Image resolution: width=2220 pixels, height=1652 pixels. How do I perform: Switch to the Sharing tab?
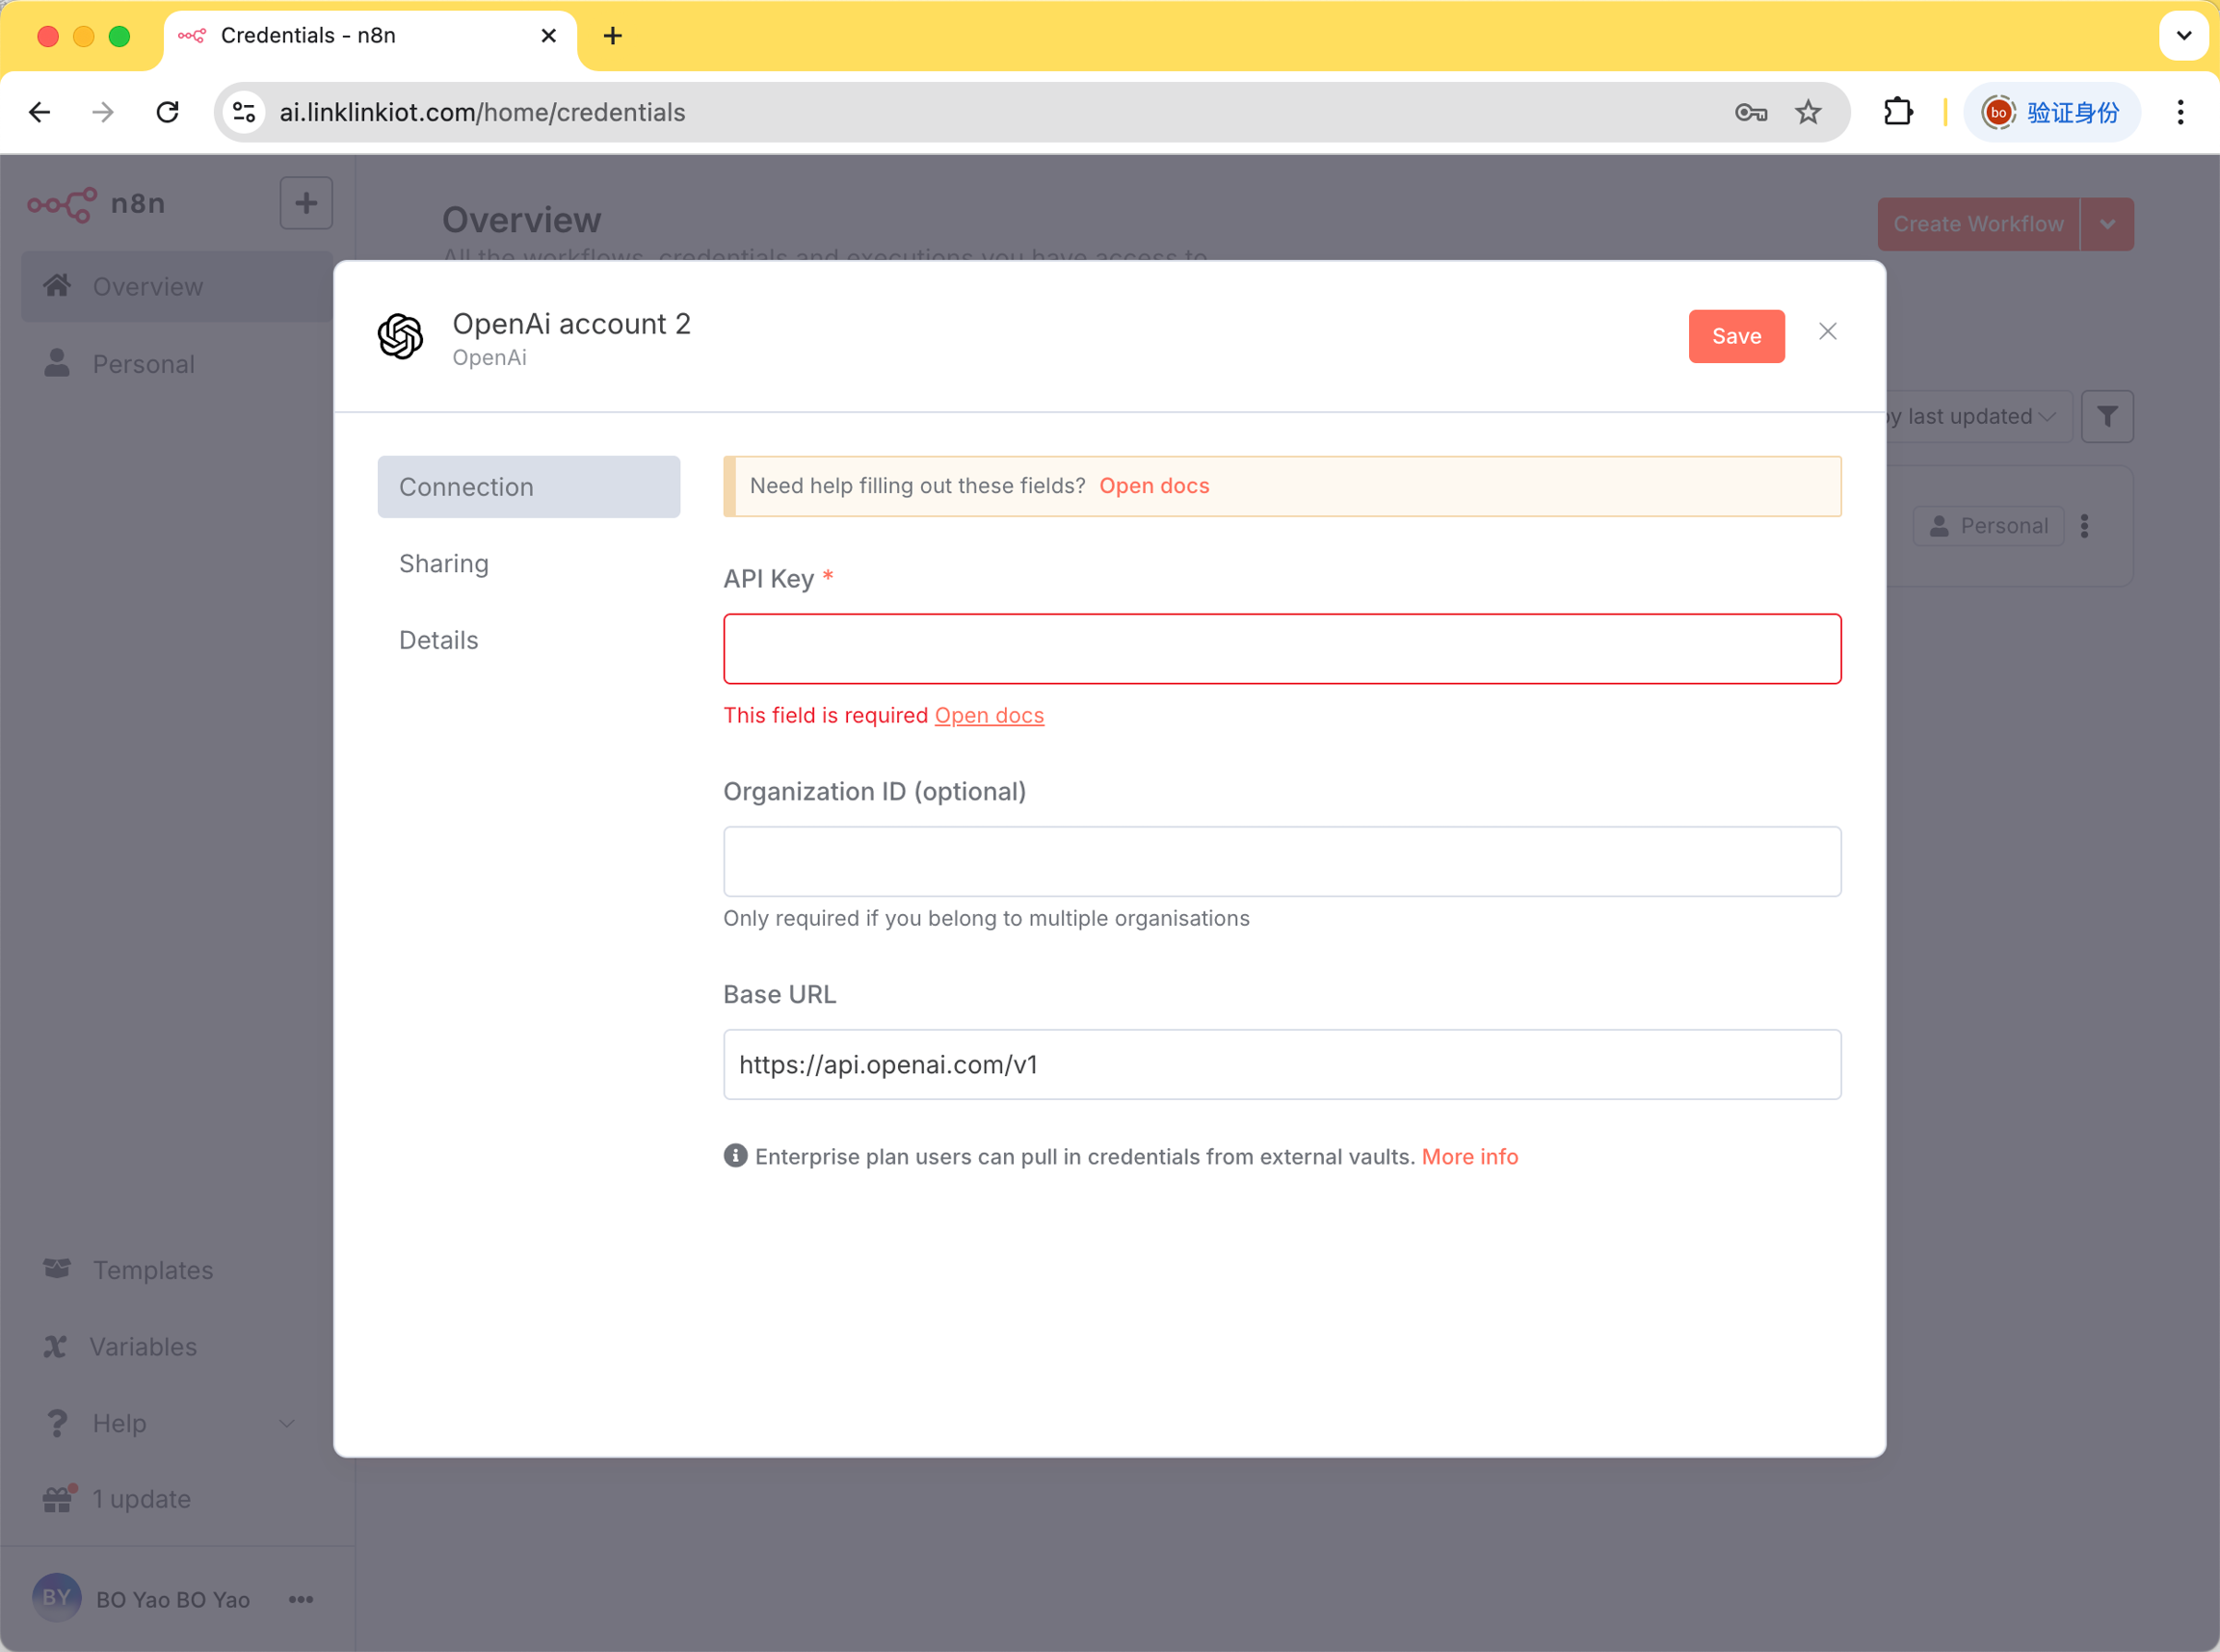[x=444, y=564]
